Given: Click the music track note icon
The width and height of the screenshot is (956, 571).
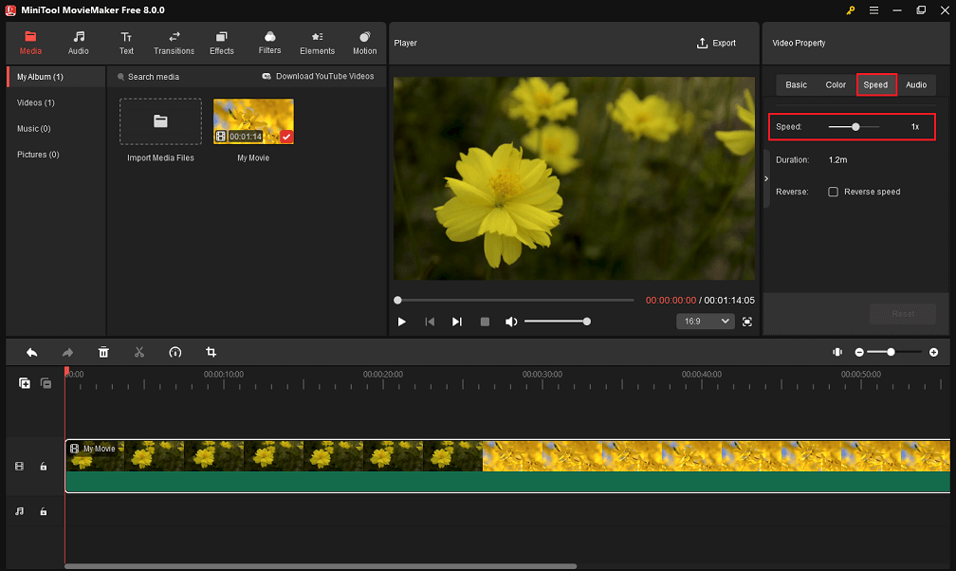Looking at the screenshot, I should (x=20, y=511).
